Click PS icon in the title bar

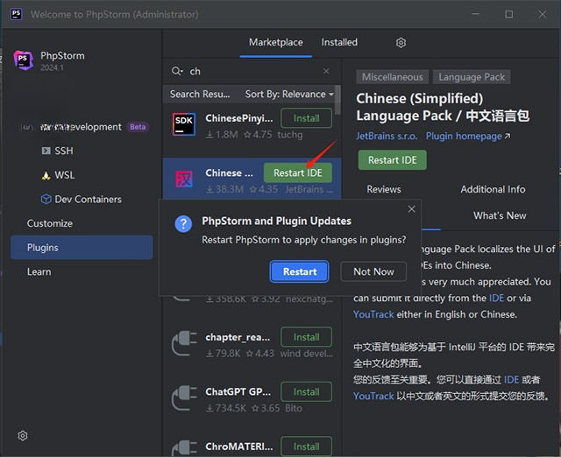[x=16, y=14]
